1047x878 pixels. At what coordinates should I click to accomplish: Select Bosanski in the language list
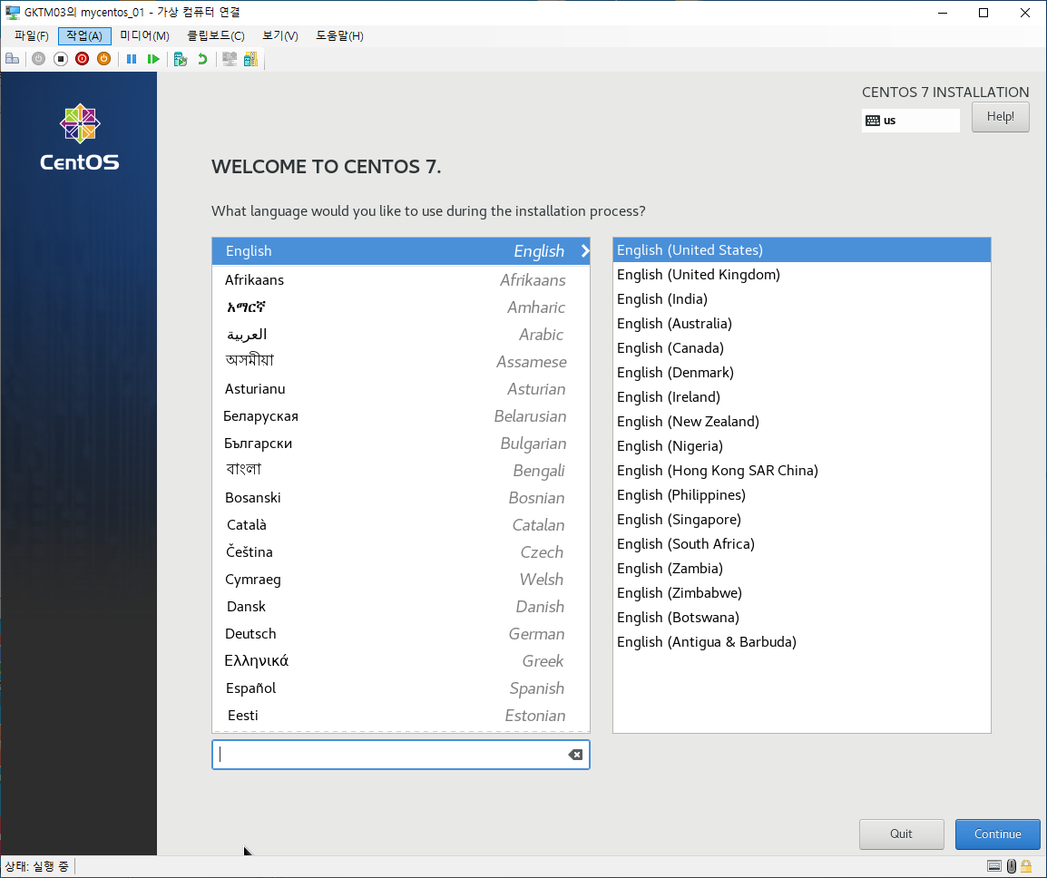click(401, 497)
